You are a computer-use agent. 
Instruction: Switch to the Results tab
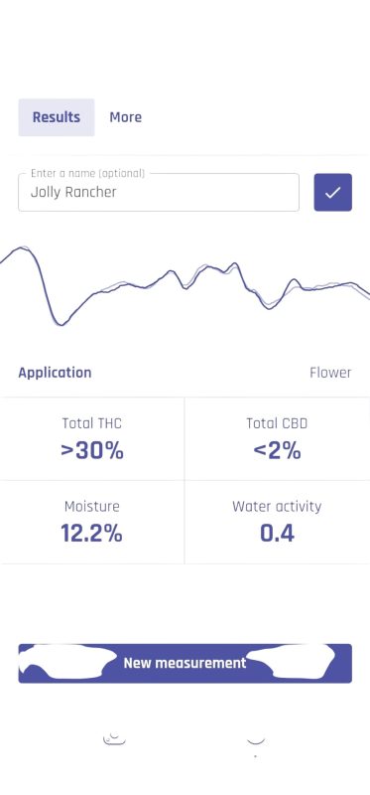point(57,117)
